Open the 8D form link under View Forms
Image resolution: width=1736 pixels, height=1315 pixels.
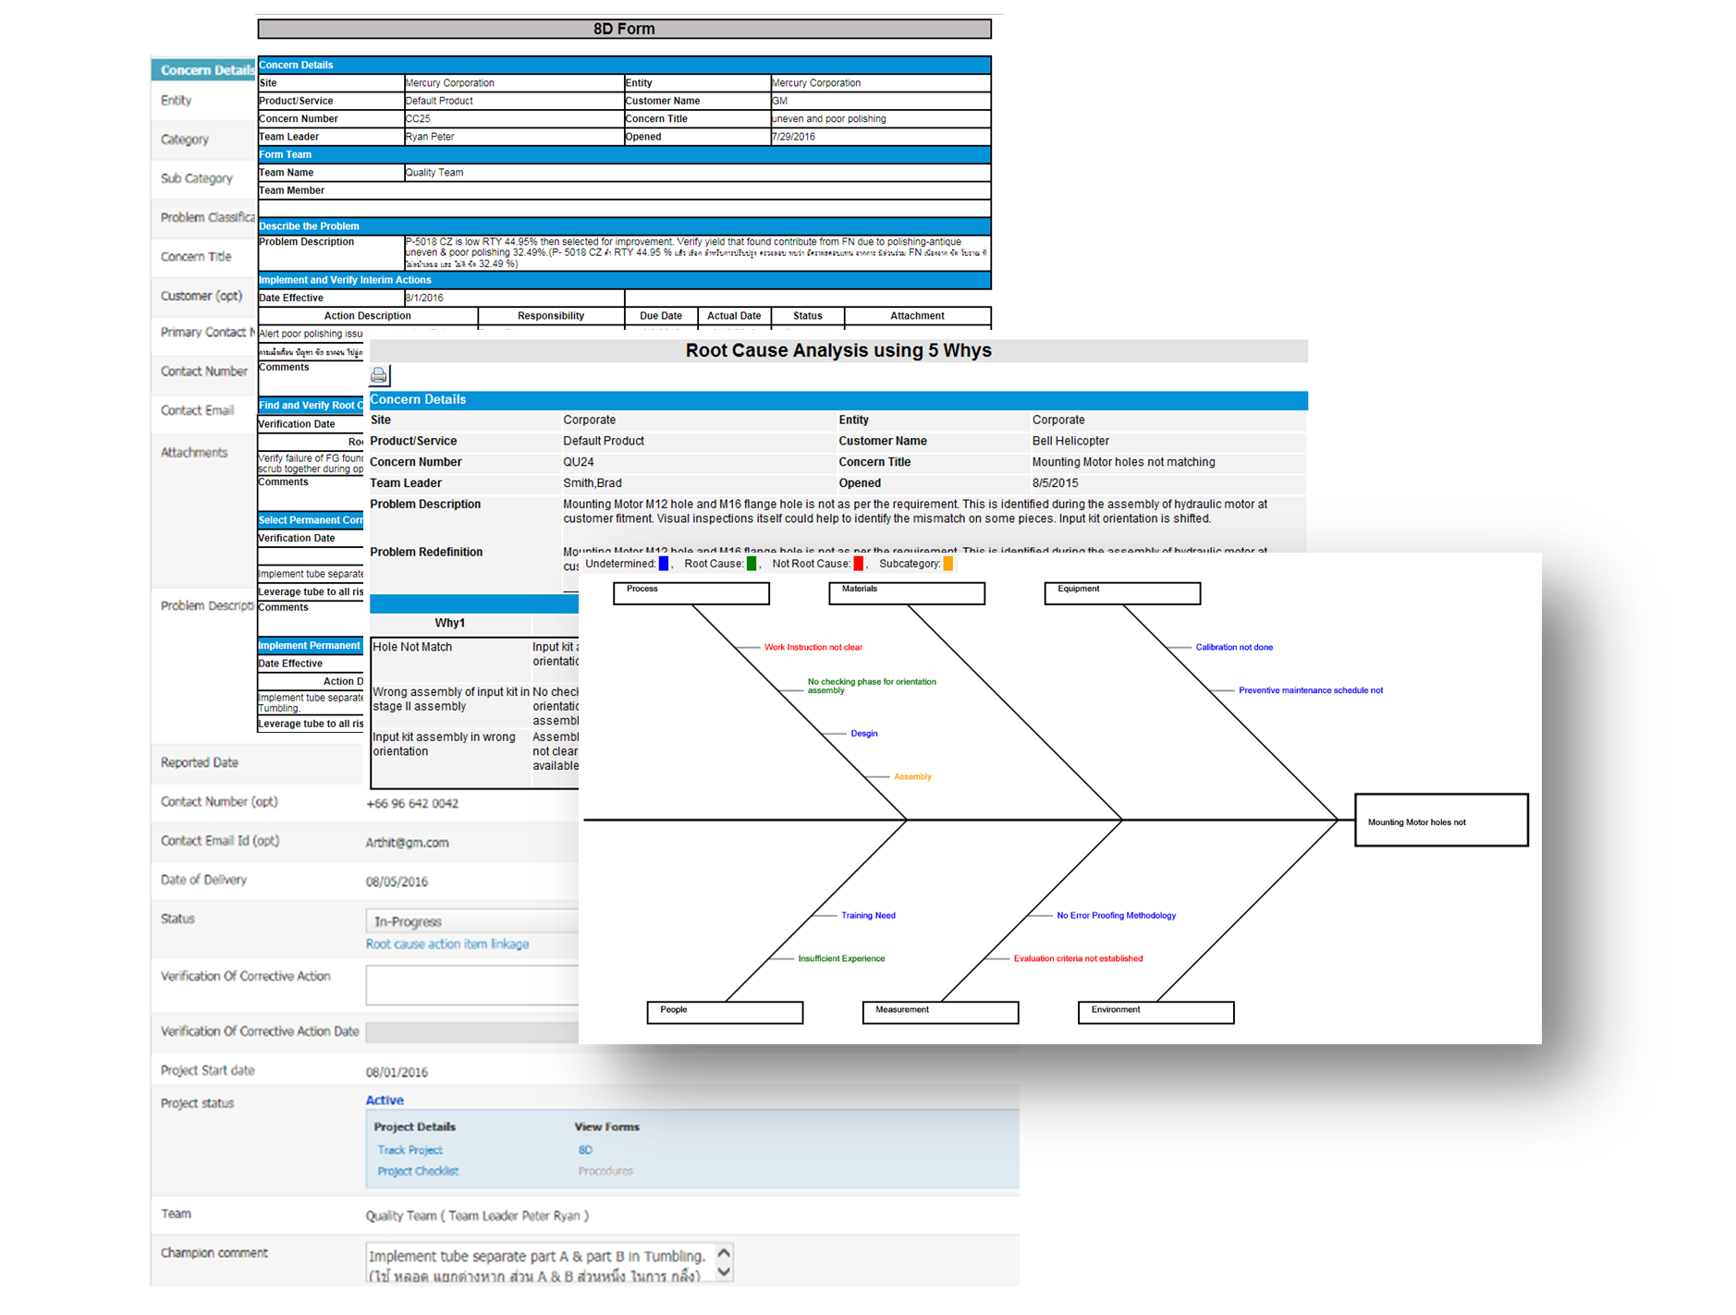coord(585,1151)
